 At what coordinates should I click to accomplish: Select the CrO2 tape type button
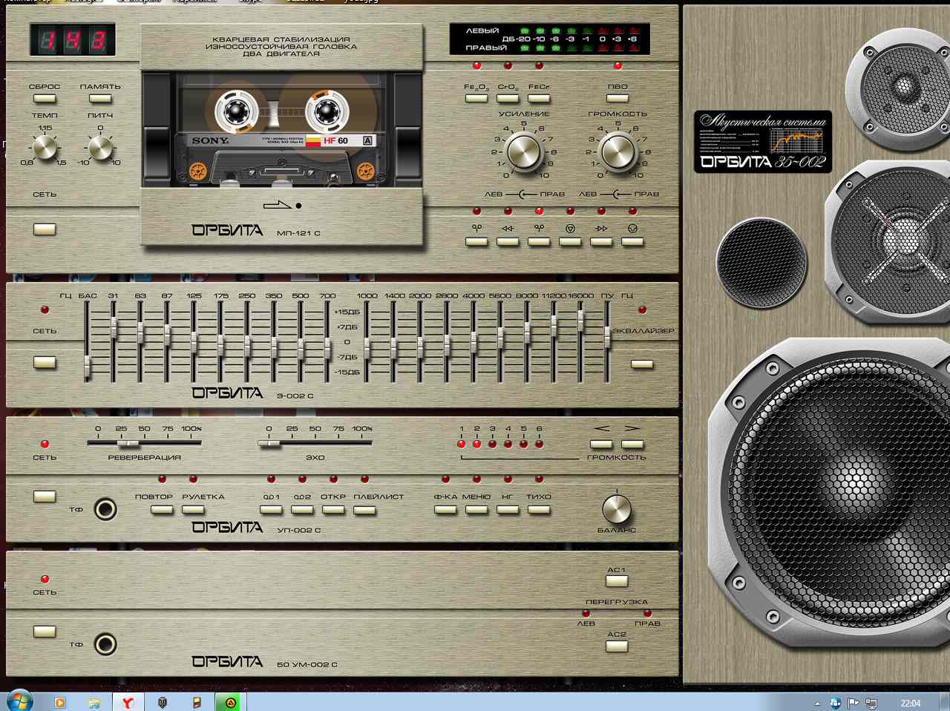508,99
